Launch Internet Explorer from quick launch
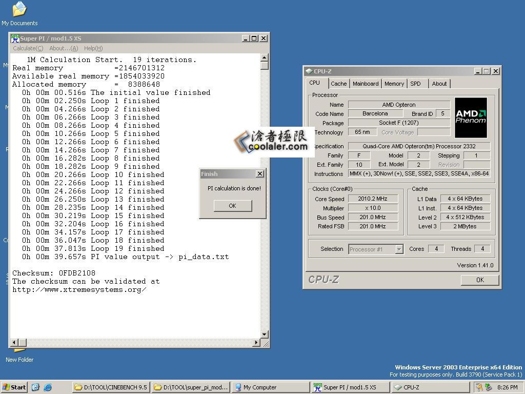525x394 pixels. [48, 387]
